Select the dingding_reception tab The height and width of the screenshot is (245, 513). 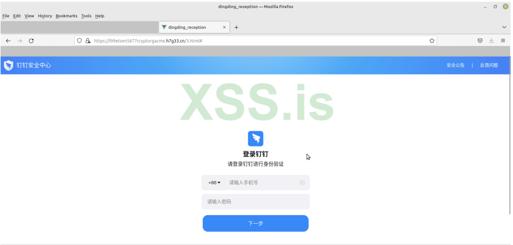tap(194, 27)
